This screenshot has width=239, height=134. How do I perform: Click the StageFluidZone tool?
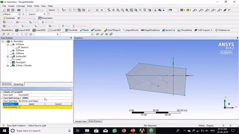coord(150,30)
